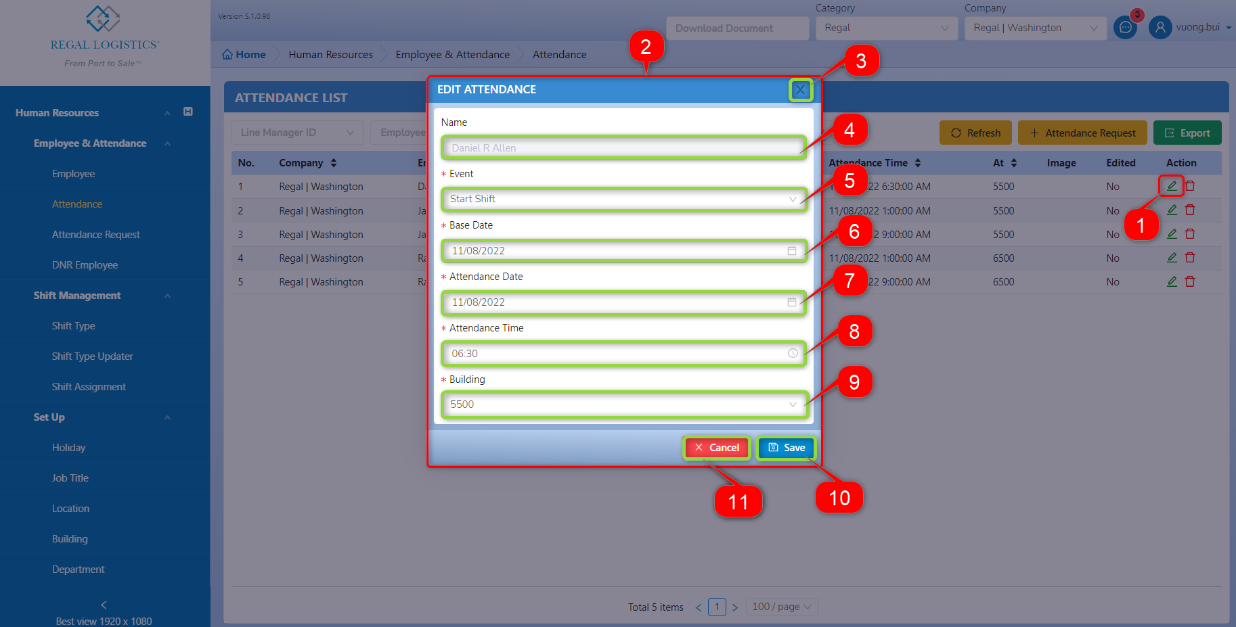The width and height of the screenshot is (1236, 627).
Task: Open the chat messages icon in header
Action: (x=1125, y=28)
